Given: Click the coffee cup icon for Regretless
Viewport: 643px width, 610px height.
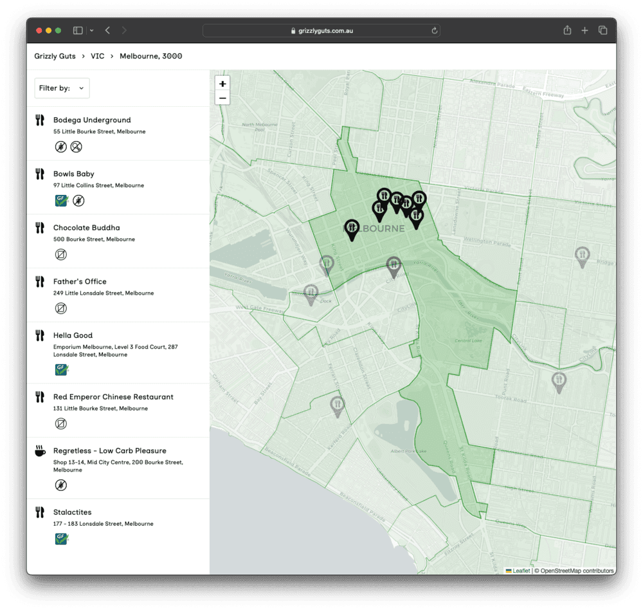Looking at the screenshot, I should pos(40,452).
